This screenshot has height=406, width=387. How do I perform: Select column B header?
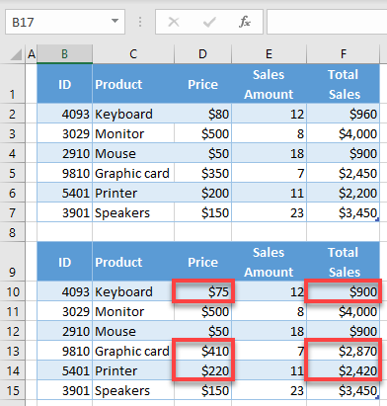(64, 53)
